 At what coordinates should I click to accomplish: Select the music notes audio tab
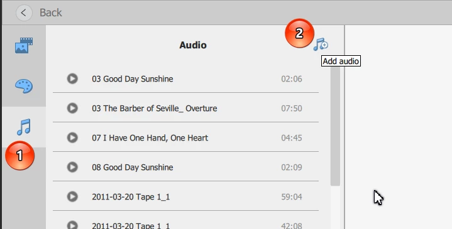(24, 127)
